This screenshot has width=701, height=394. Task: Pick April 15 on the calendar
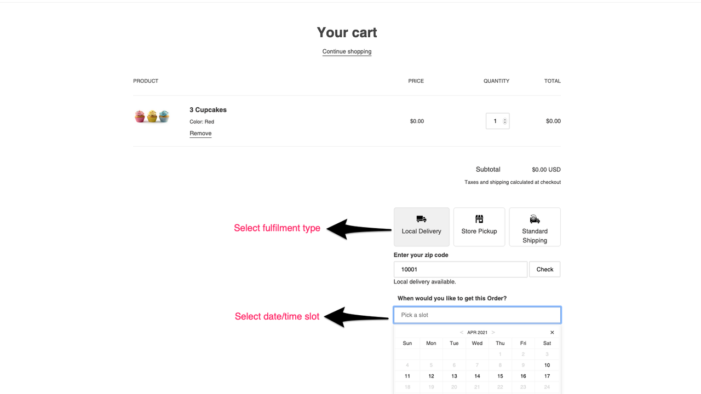(x=500, y=376)
